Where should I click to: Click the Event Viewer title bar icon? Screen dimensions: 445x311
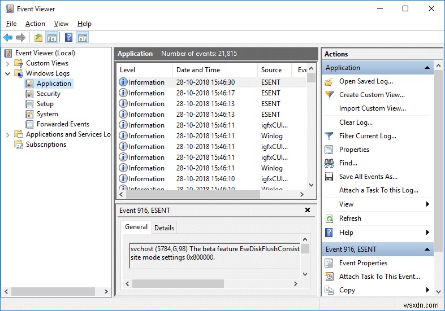[10, 9]
